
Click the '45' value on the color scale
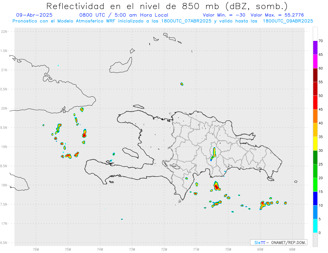[321, 109]
